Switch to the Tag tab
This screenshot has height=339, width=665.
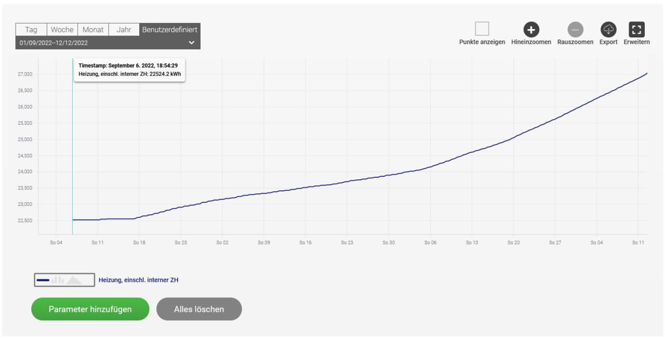point(31,30)
